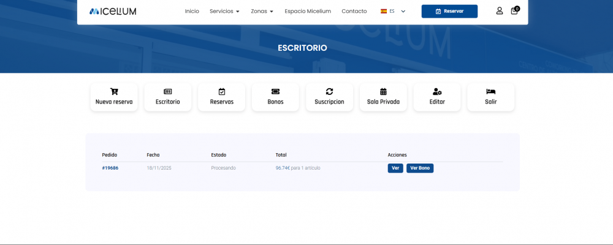Open Espacio Micelium menu item

pos(308,11)
